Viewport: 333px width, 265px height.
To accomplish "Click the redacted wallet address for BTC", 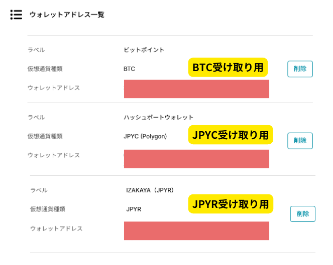I will click(196, 89).
